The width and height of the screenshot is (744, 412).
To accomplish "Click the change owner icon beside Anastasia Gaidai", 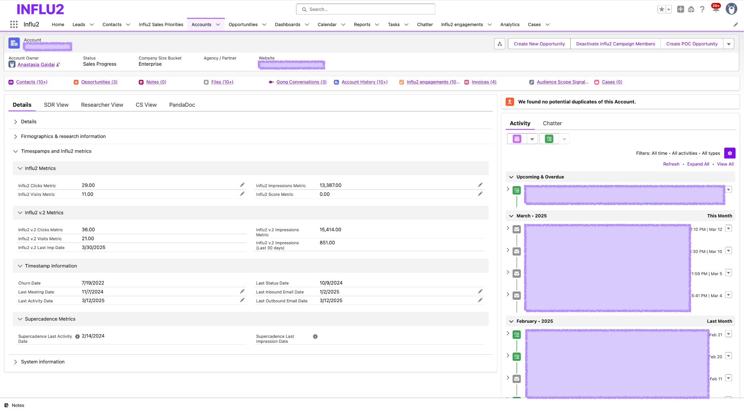I will 58,65.
